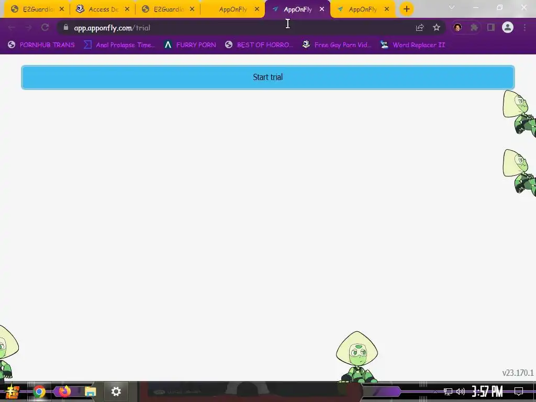
Task: Open the Extensions puzzle menu
Action: [x=474, y=27]
